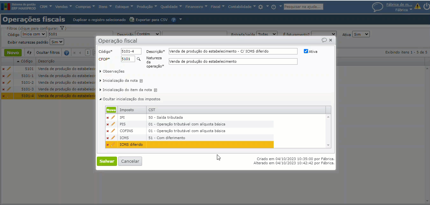This screenshot has height=205, width=430.
Task: Delete the PIS tax row
Action: (108, 124)
